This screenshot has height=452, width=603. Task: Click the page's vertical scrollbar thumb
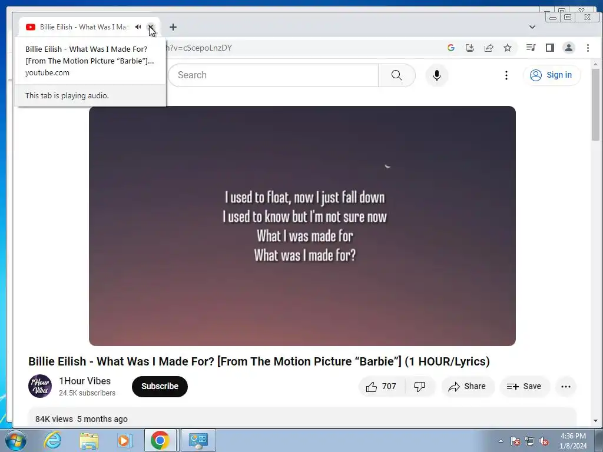[x=595, y=104]
